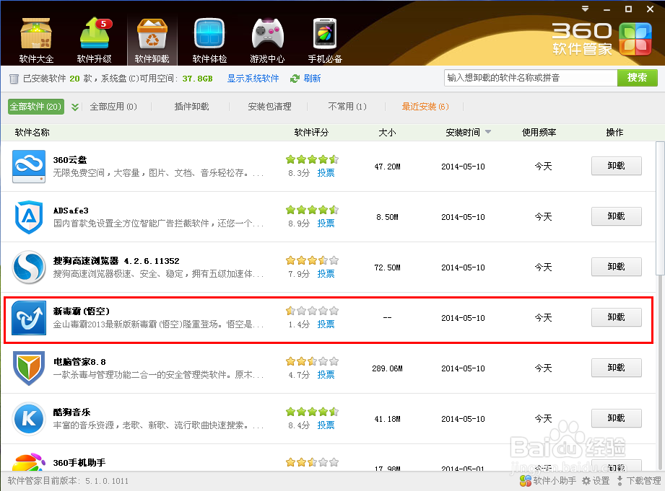This screenshot has width=665, height=491.
Task: Uninstall ADSafe3 with its 卸载 button
Action: point(616,216)
